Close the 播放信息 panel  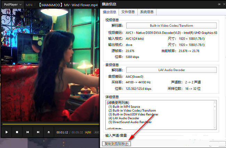[224, 4]
